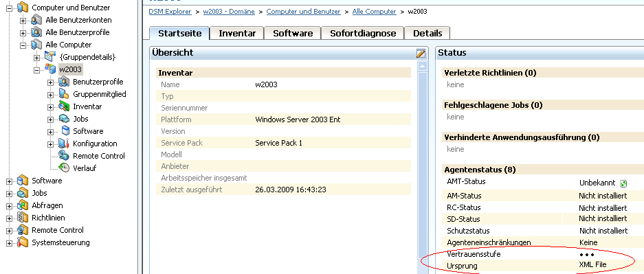The image size is (644, 274).
Task: Collapse the Computer und Benutzer node
Action: 10,8
